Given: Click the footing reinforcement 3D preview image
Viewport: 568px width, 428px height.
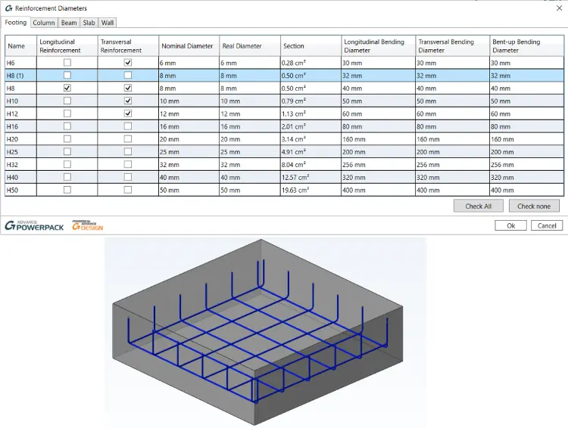Looking at the screenshot, I should point(266,332).
